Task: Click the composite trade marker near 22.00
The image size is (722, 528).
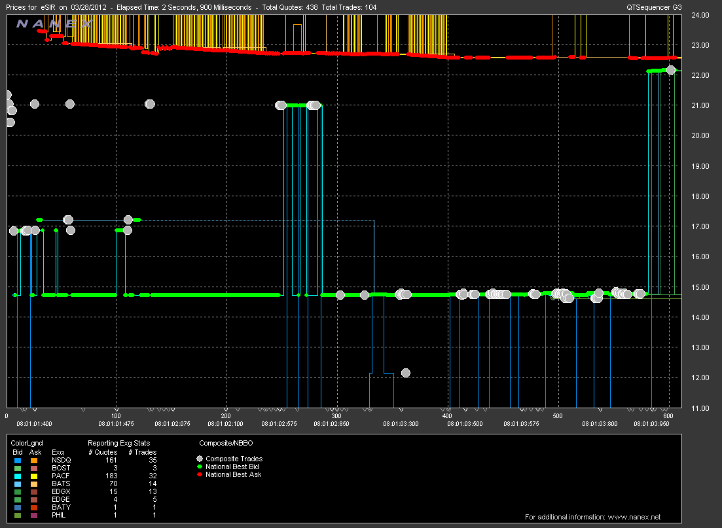Action: tap(671, 70)
